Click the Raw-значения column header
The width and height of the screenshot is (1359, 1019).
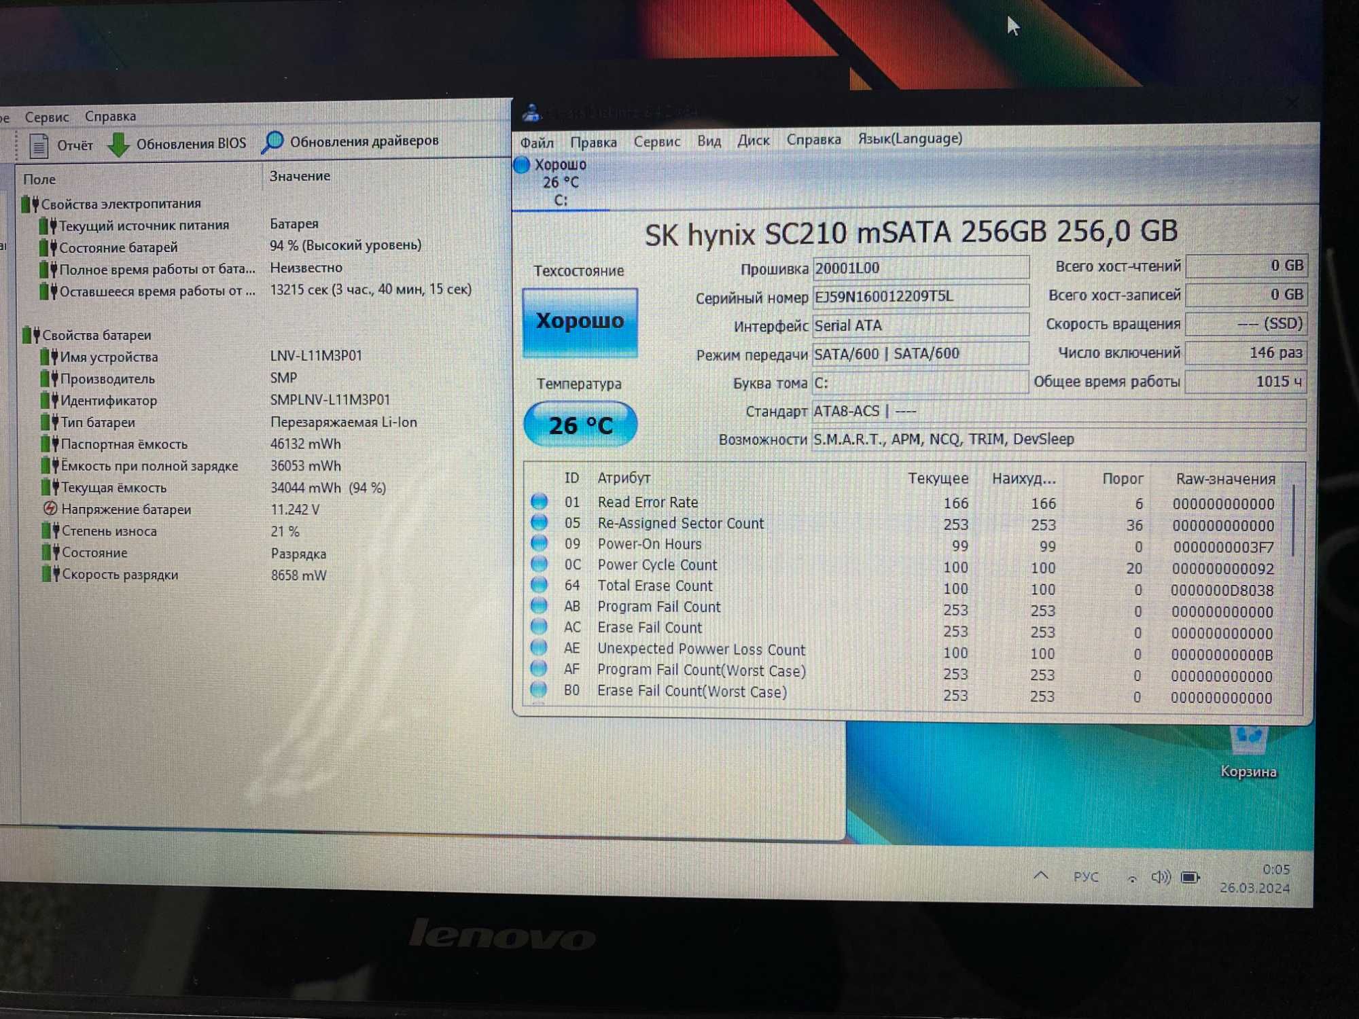pos(1225,479)
